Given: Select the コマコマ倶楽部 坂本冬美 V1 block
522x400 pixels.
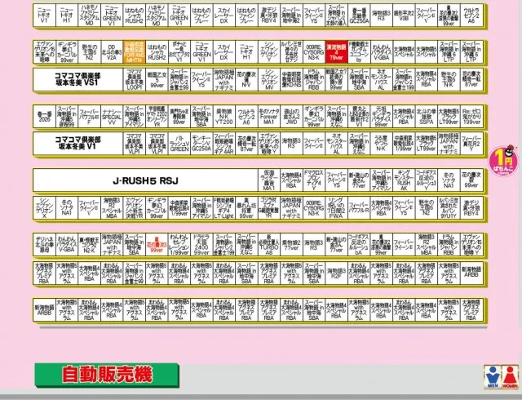Looking at the screenshot, I should [x=78, y=143].
